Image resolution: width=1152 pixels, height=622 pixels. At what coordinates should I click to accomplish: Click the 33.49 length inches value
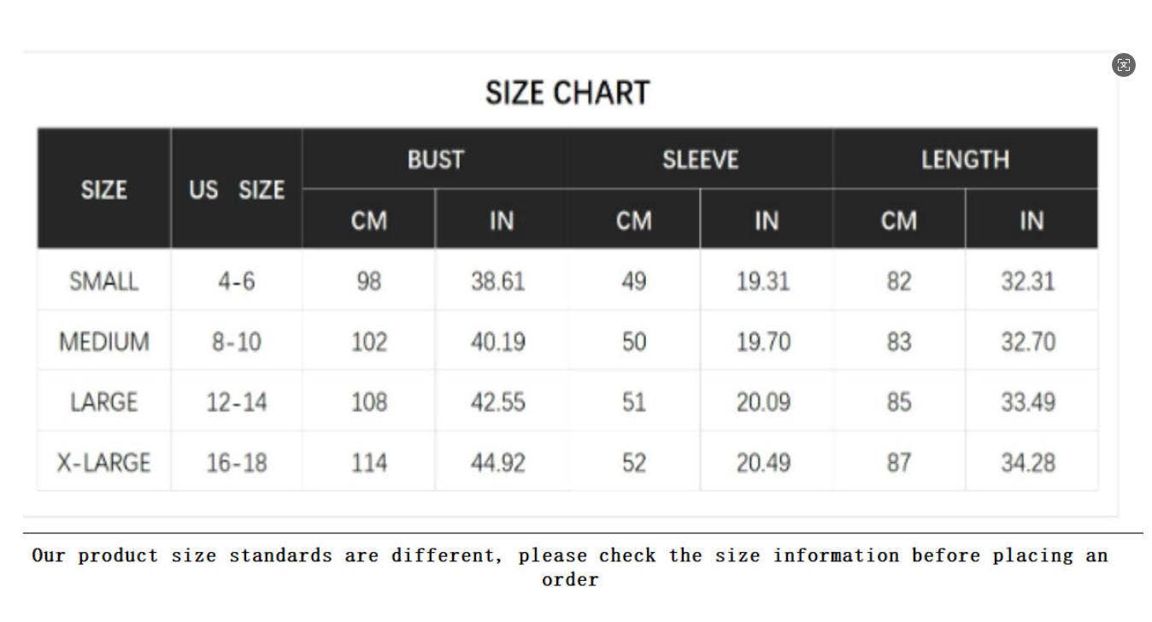pyautogui.click(x=1028, y=402)
